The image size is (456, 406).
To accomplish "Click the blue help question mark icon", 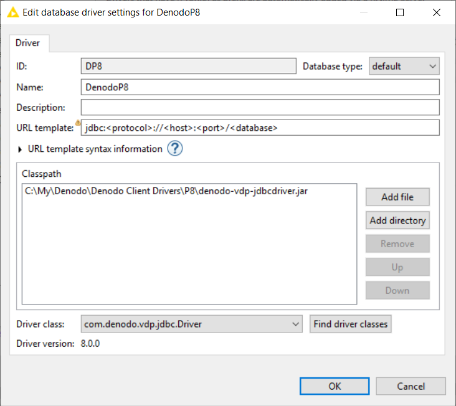I will [175, 148].
